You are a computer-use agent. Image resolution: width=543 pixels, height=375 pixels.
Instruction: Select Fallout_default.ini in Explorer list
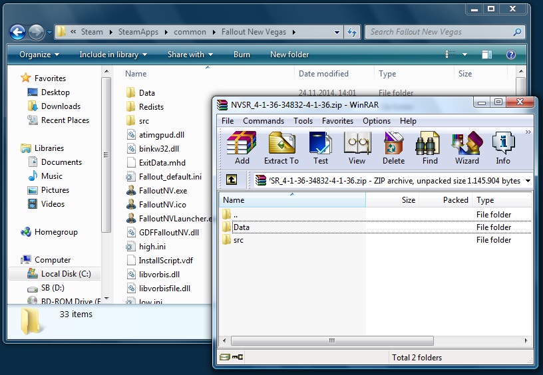click(170, 177)
